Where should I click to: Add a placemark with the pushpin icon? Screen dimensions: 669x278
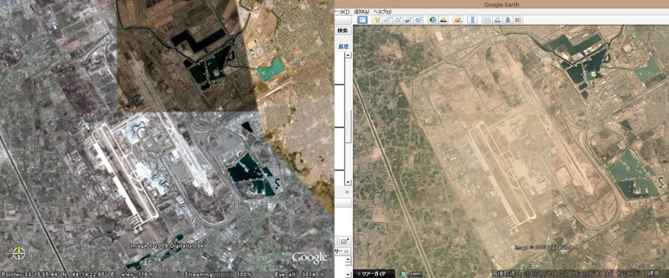[x=377, y=19]
